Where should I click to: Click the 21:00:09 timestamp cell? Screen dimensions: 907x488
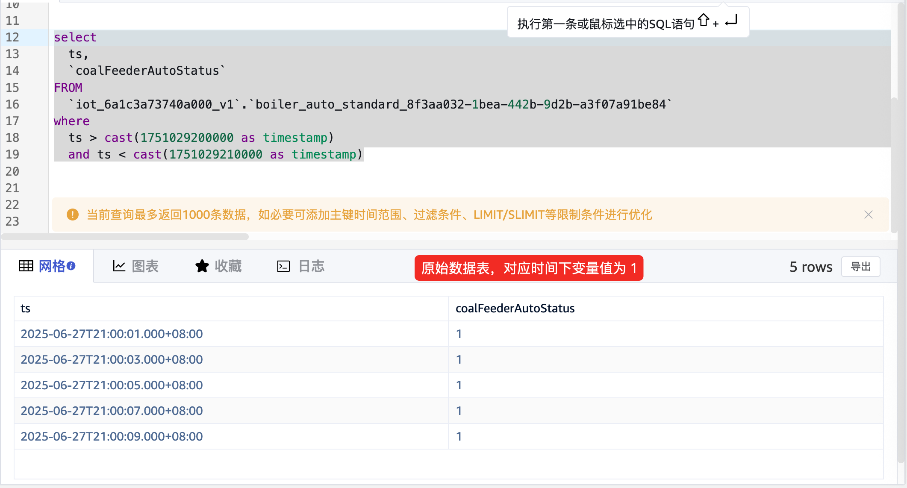[112, 436]
